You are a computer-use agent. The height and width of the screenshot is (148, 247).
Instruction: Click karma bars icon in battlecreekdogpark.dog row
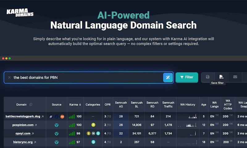click(72, 116)
